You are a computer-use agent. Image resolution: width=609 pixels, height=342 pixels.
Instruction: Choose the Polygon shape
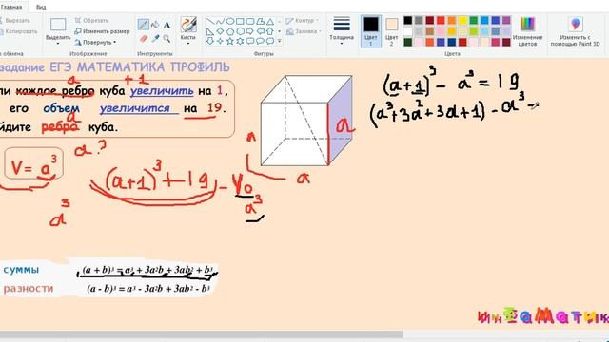260,21
